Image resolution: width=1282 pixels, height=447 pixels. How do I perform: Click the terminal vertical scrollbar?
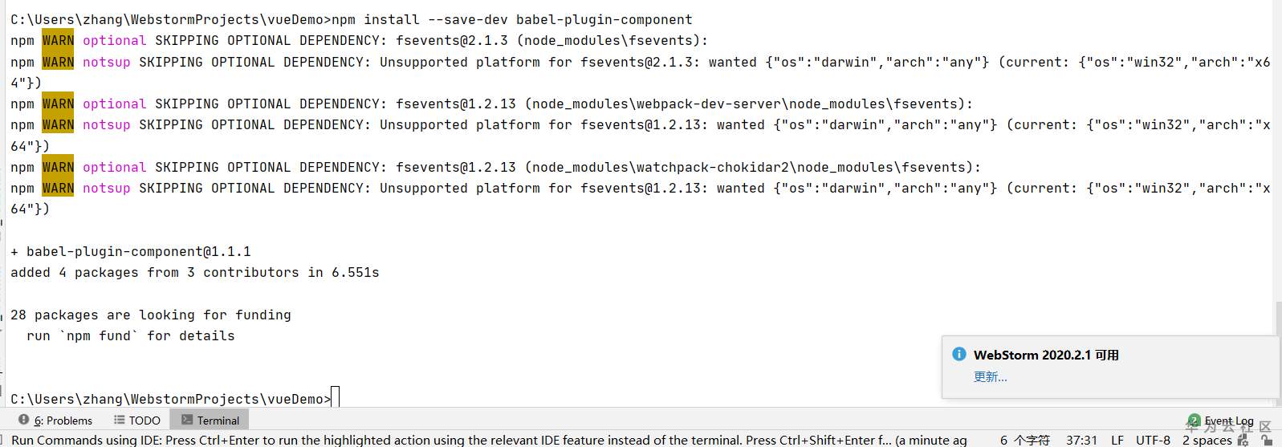coord(1276,317)
